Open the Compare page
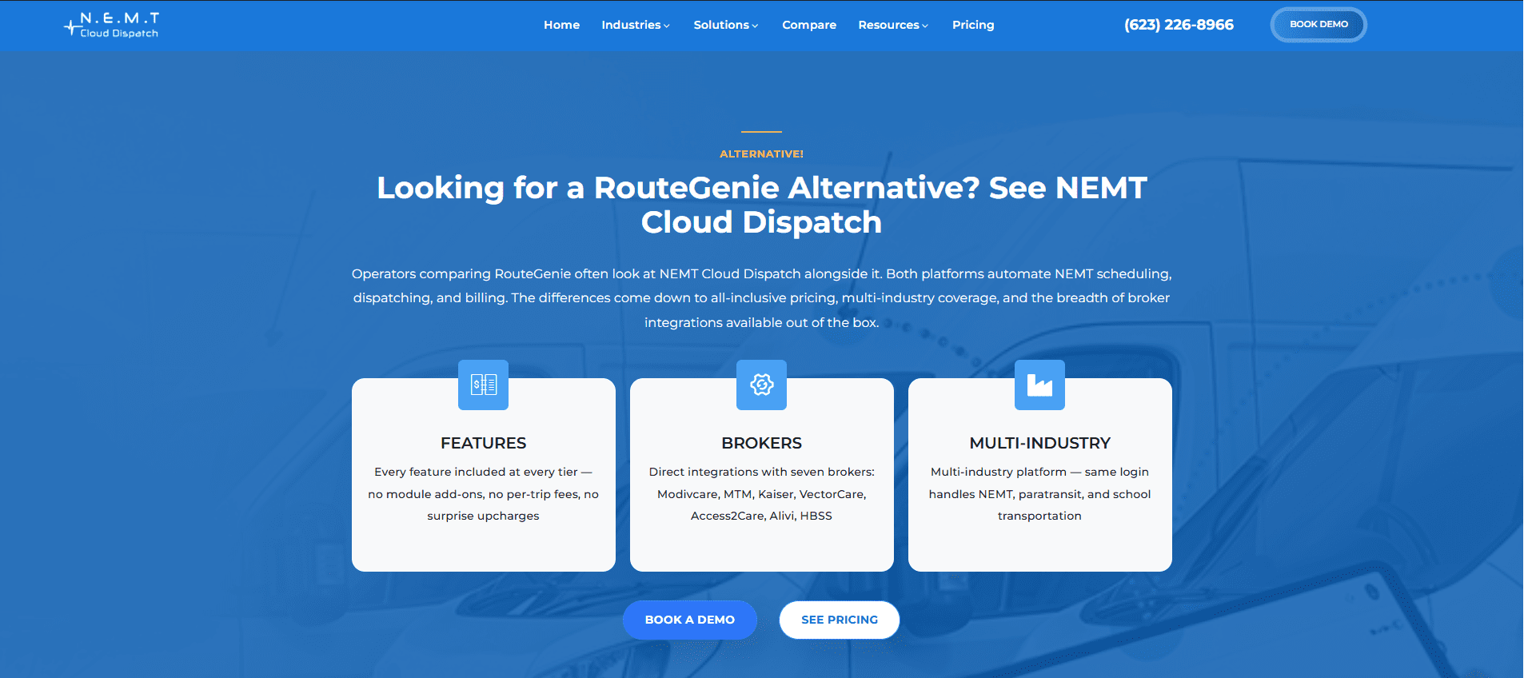Image resolution: width=1524 pixels, height=678 pixels. pyautogui.click(x=809, y=25)
